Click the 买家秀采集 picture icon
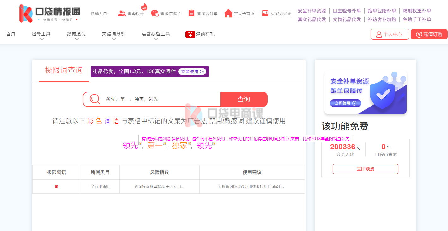Image resolution: width=448 pixels, height=231 pixels. (265, 13)
